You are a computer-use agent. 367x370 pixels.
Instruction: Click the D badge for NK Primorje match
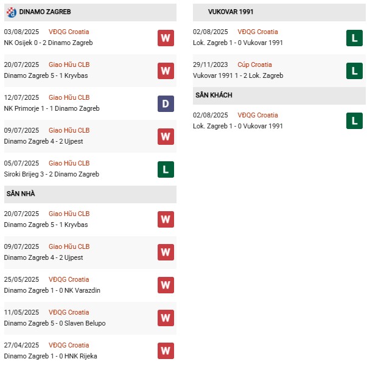[x=166, y=103]
